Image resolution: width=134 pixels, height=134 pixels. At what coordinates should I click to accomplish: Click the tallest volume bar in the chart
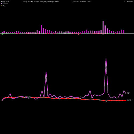pyautogui.click(x=103, y=27)
